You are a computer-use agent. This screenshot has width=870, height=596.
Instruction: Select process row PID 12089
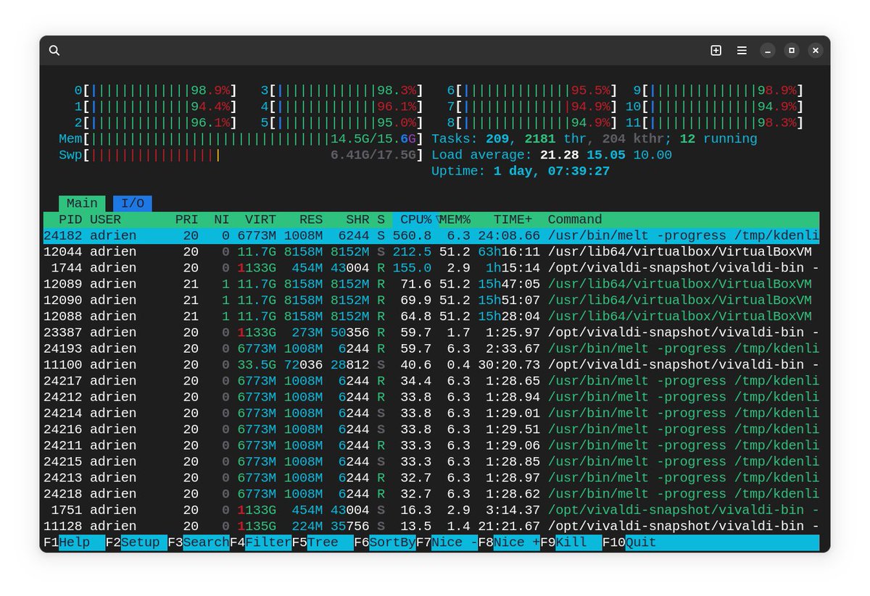tap(431, 284)
